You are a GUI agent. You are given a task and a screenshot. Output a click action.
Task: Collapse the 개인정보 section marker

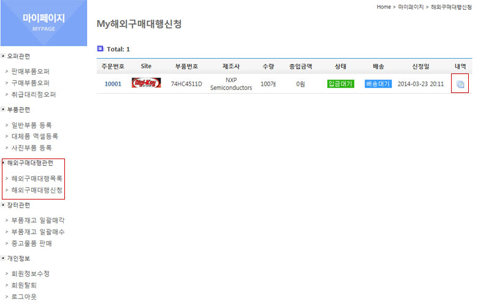pyautogui.click(x=3, y=258)
